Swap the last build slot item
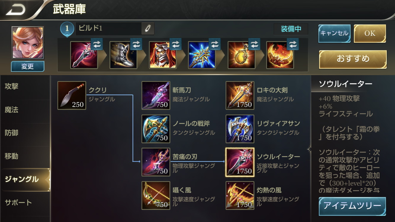The image size is (395, 222). click(293, 44)
